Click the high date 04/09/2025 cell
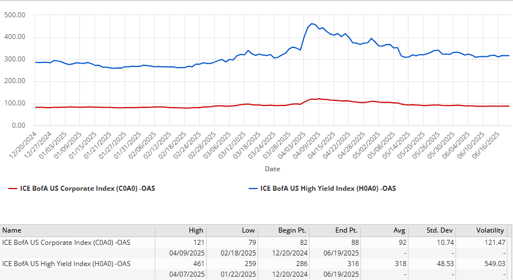 [x=187, y=253]
